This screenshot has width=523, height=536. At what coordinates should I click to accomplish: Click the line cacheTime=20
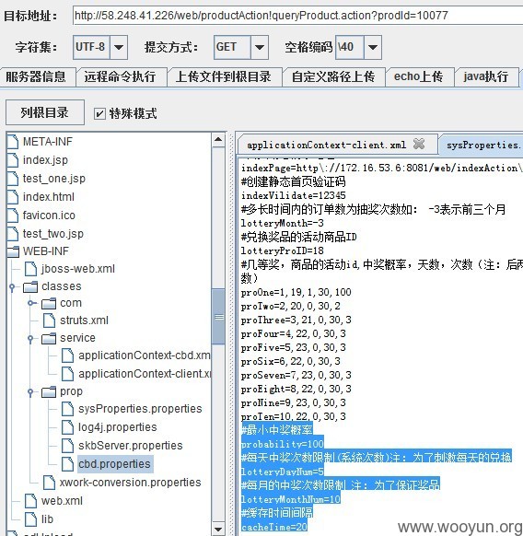pos(274,527)
